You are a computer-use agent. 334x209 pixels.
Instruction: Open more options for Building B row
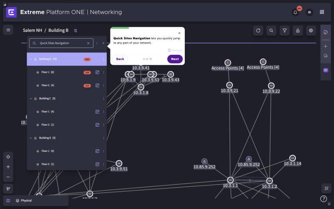click(104, 59)
